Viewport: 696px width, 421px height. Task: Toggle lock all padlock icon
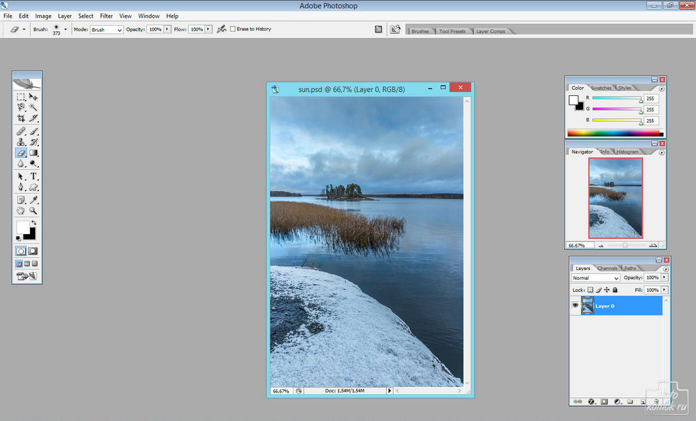pos(614,290)
